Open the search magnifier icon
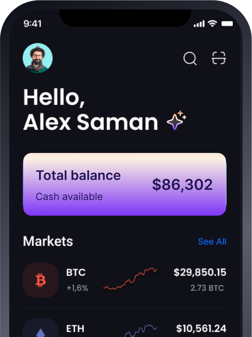 click(190, 59)
